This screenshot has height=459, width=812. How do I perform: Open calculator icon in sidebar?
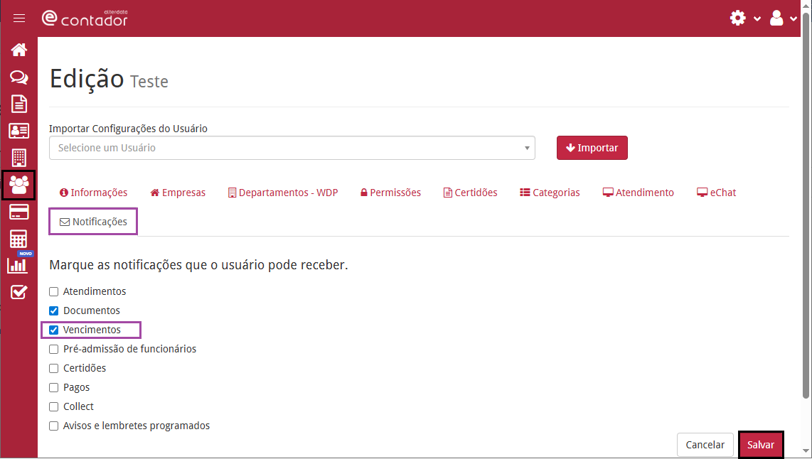(x=18, y=239)
